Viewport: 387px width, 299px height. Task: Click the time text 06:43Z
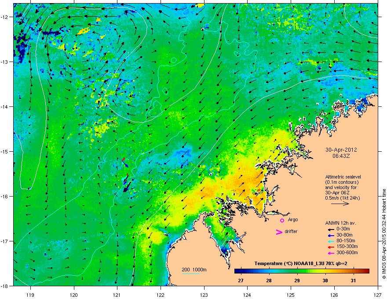(x=341, y=156)
